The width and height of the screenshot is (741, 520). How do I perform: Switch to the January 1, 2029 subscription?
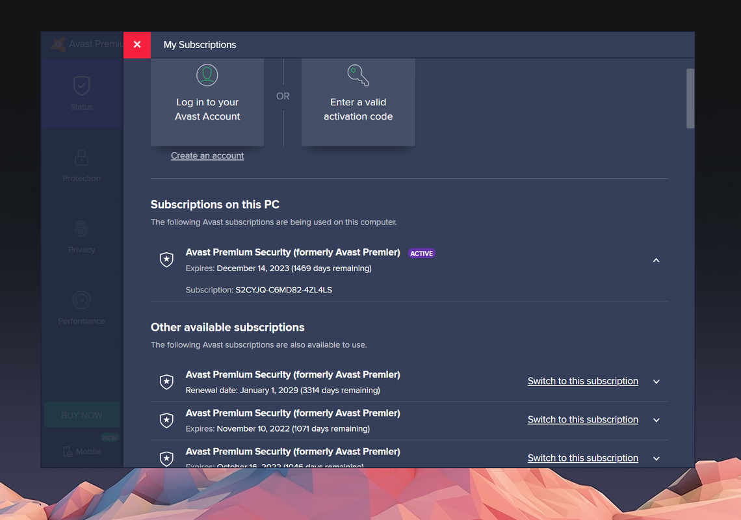coord(582,381)
